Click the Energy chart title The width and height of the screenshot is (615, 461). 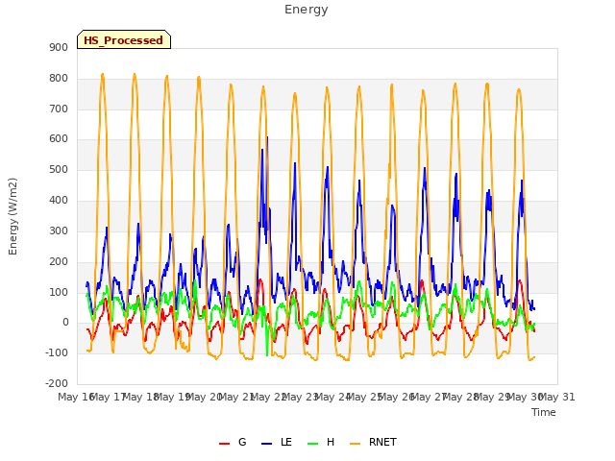coord(306,10)
